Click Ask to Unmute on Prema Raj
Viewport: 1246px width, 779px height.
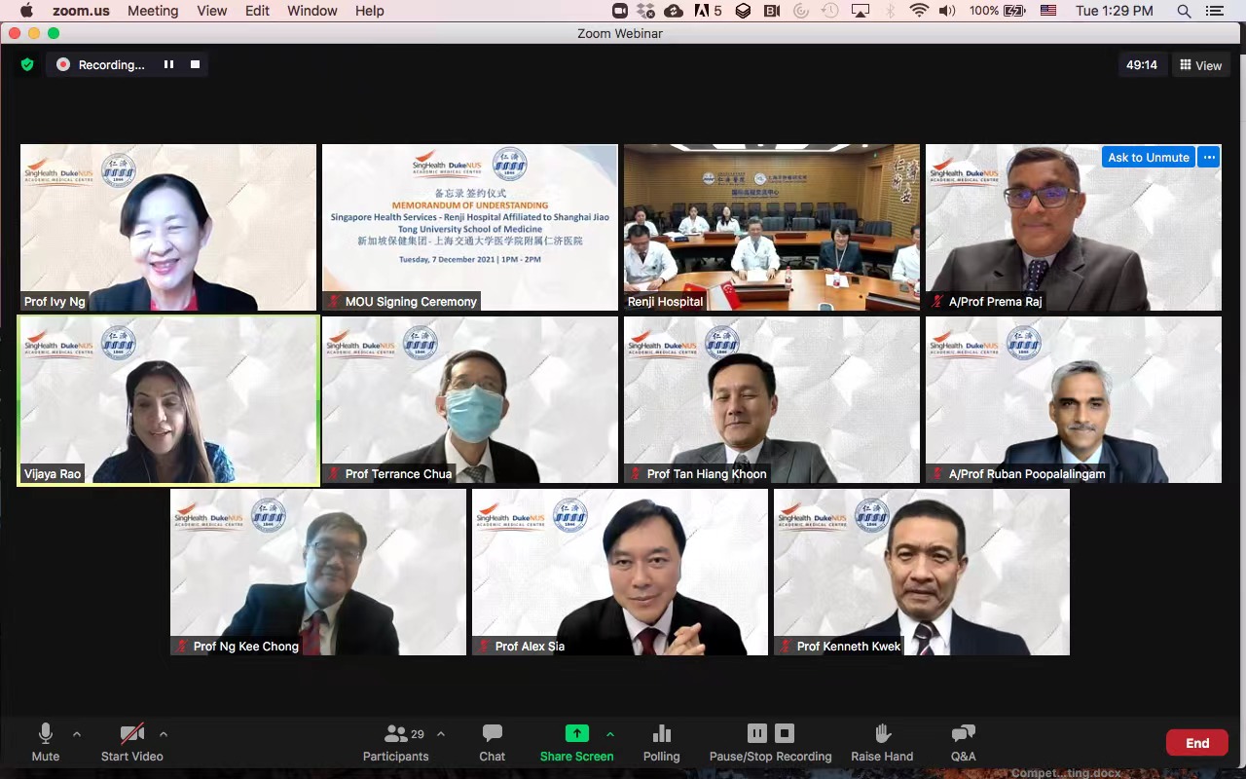[1148, 158]
